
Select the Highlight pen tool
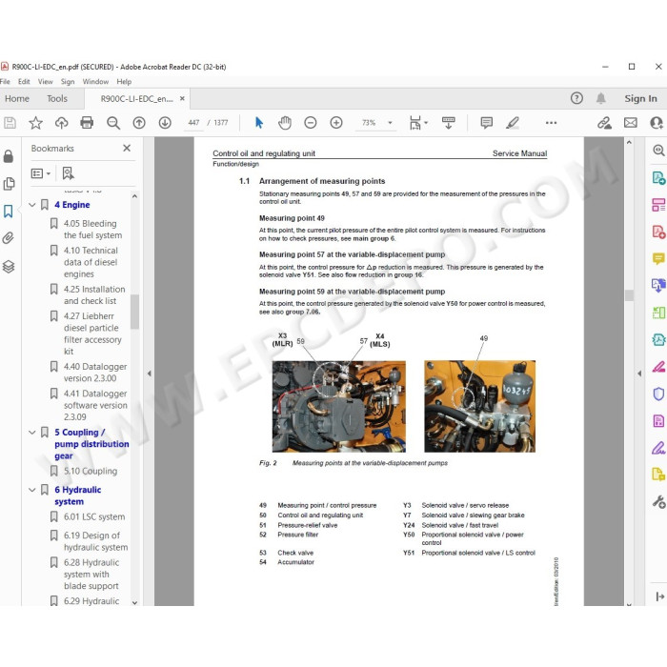pos(513,123)
